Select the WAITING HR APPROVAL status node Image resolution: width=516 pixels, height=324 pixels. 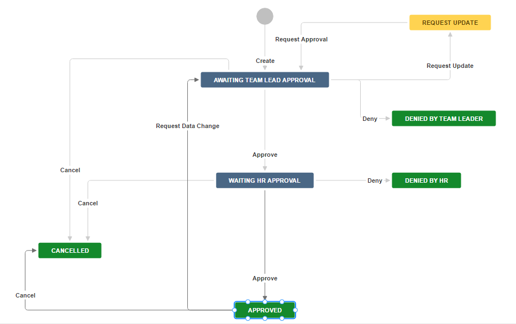point(265,180)
